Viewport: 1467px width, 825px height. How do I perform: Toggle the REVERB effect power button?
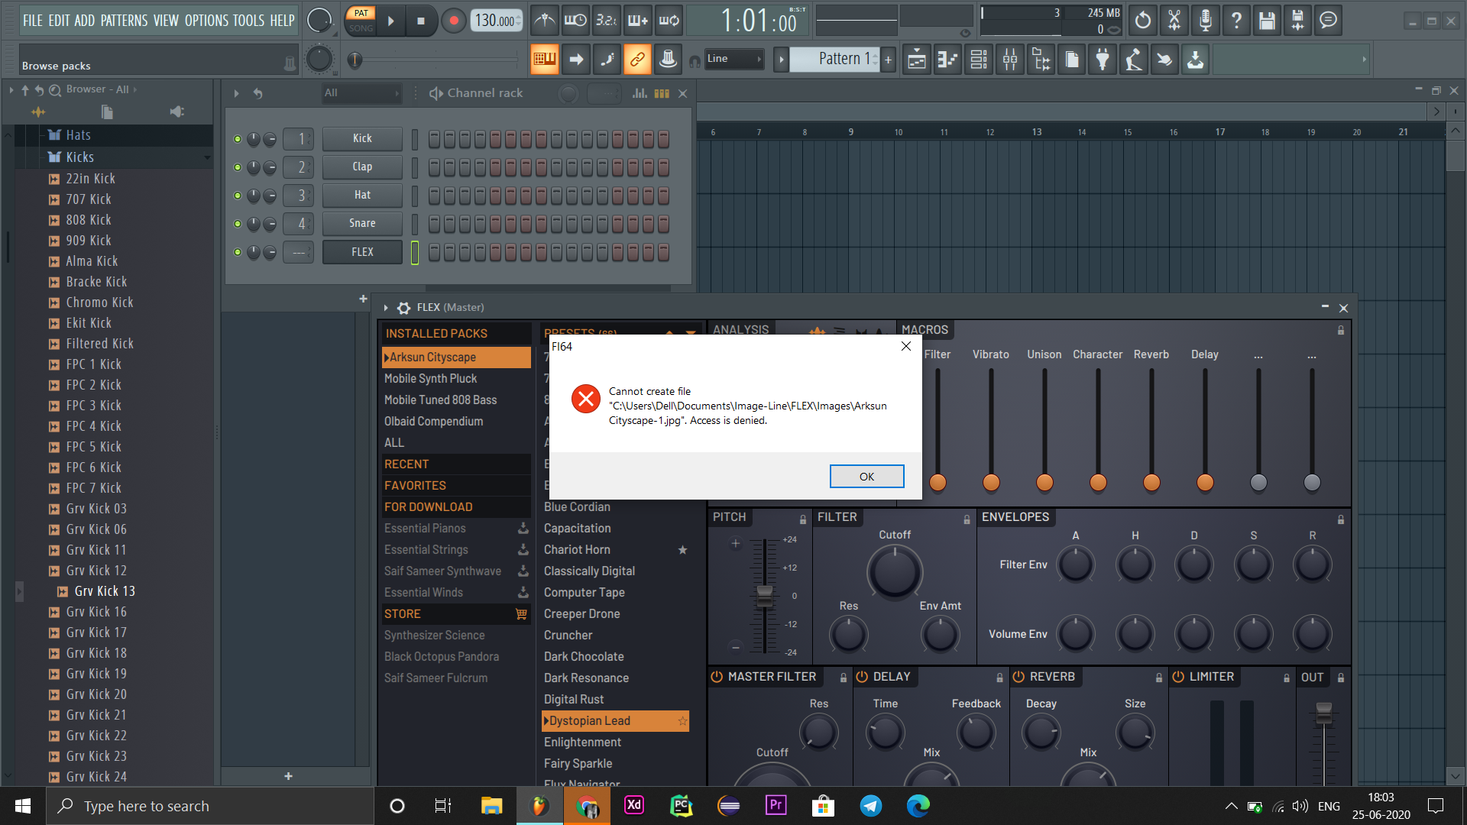coord(1018,677)
